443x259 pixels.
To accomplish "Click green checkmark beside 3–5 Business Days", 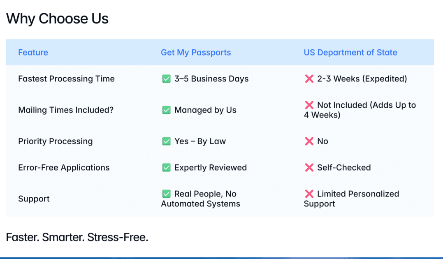I will coord(167,79).
